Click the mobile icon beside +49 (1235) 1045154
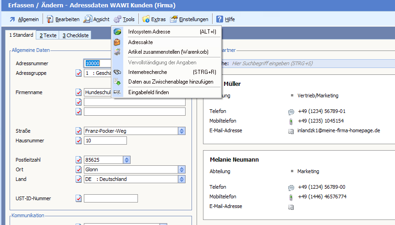This screenshot has width=395, height=225. tap(291, 121)
